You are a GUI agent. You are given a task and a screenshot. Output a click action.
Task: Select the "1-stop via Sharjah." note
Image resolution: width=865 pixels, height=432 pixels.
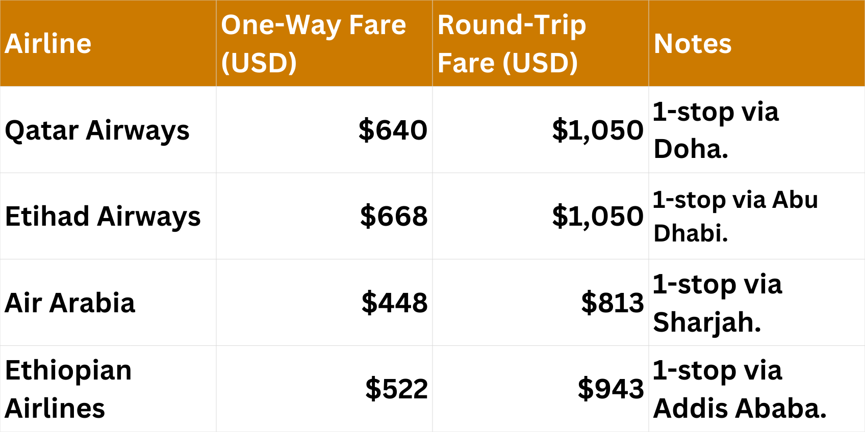click(718, 303)
